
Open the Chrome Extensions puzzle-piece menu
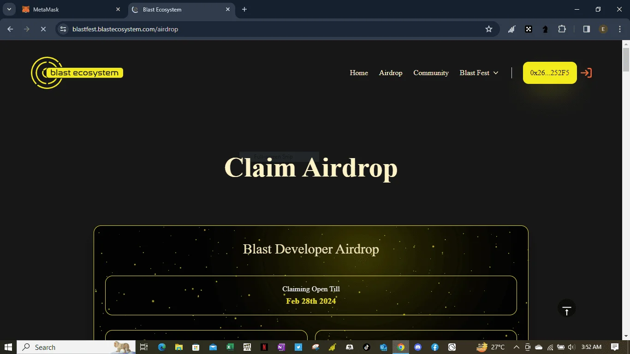[562, 29]
